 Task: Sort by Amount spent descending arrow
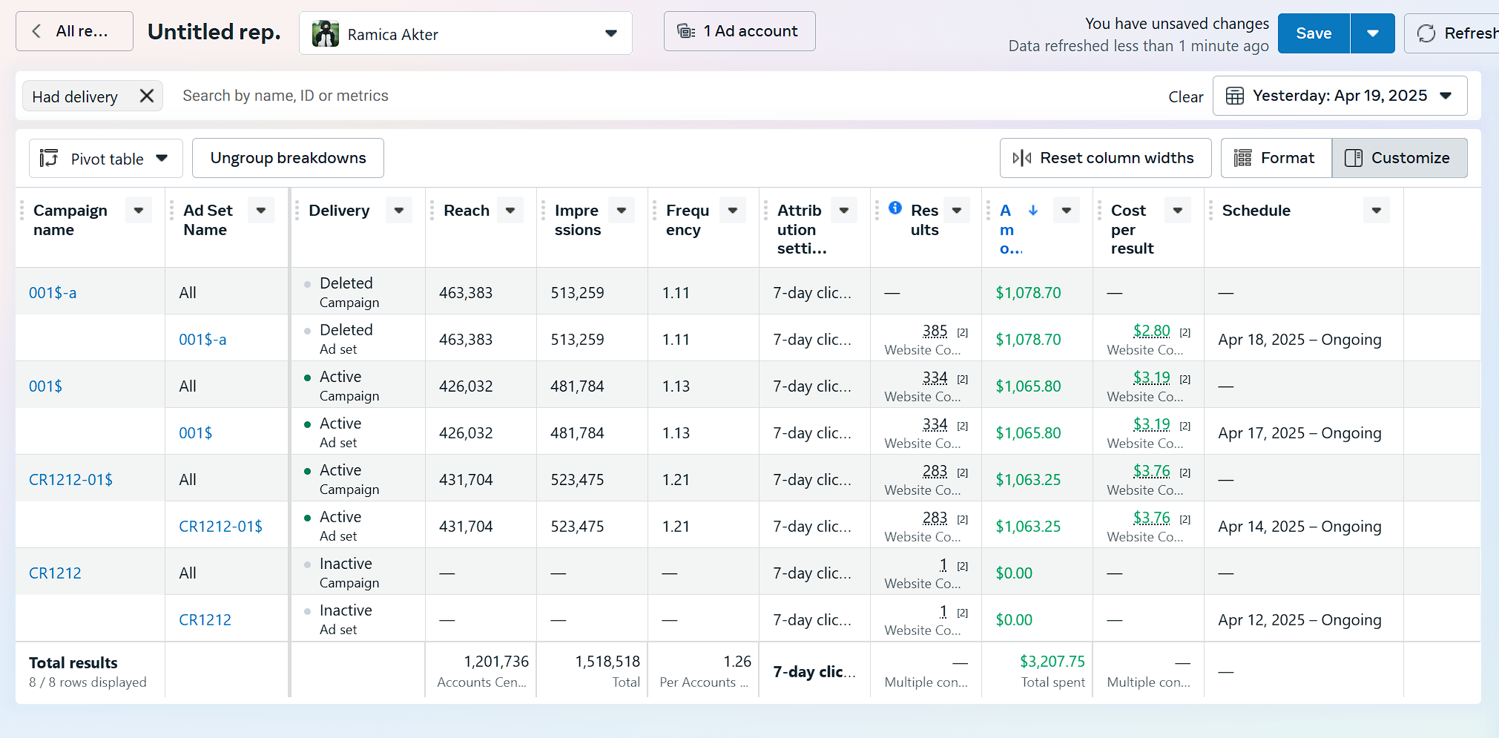click(1033, 210)
